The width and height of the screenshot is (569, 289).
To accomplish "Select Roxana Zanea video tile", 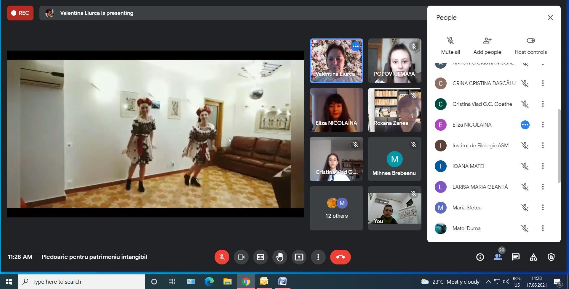I will 394,110.
